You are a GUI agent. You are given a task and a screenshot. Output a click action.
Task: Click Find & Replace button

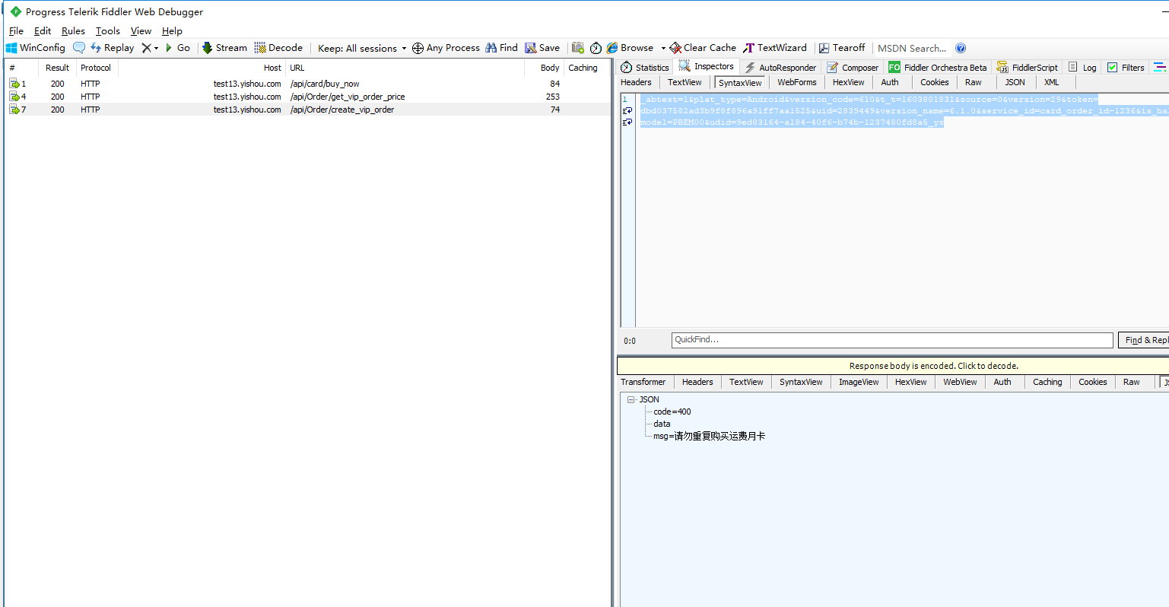tap(1143, 340)
